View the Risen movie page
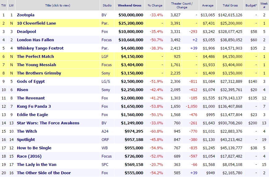Image resolution: width=269 pixels, height=177 pixels. (22, 90)
